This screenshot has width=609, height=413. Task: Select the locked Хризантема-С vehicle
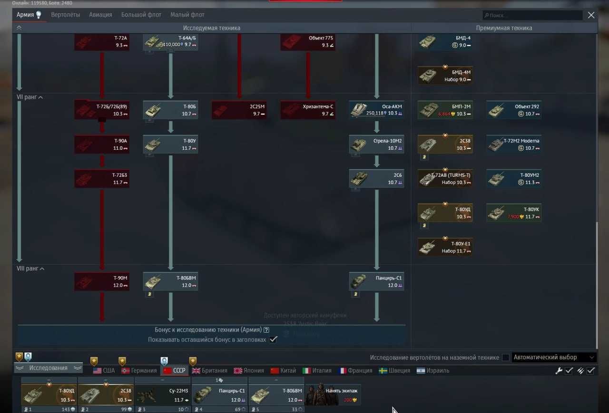pyautogui.click(x=308, y=110)
